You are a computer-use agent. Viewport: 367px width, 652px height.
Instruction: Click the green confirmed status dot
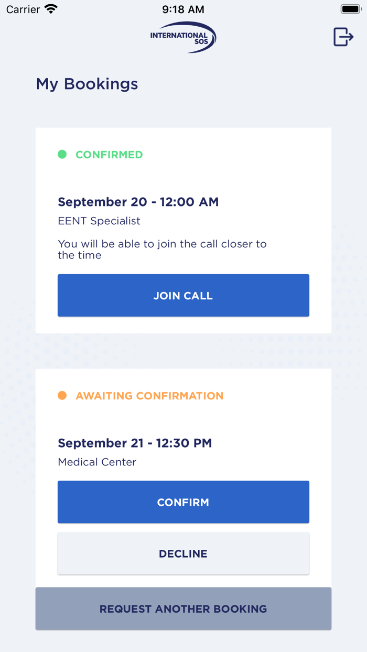[x=63, y=155]
